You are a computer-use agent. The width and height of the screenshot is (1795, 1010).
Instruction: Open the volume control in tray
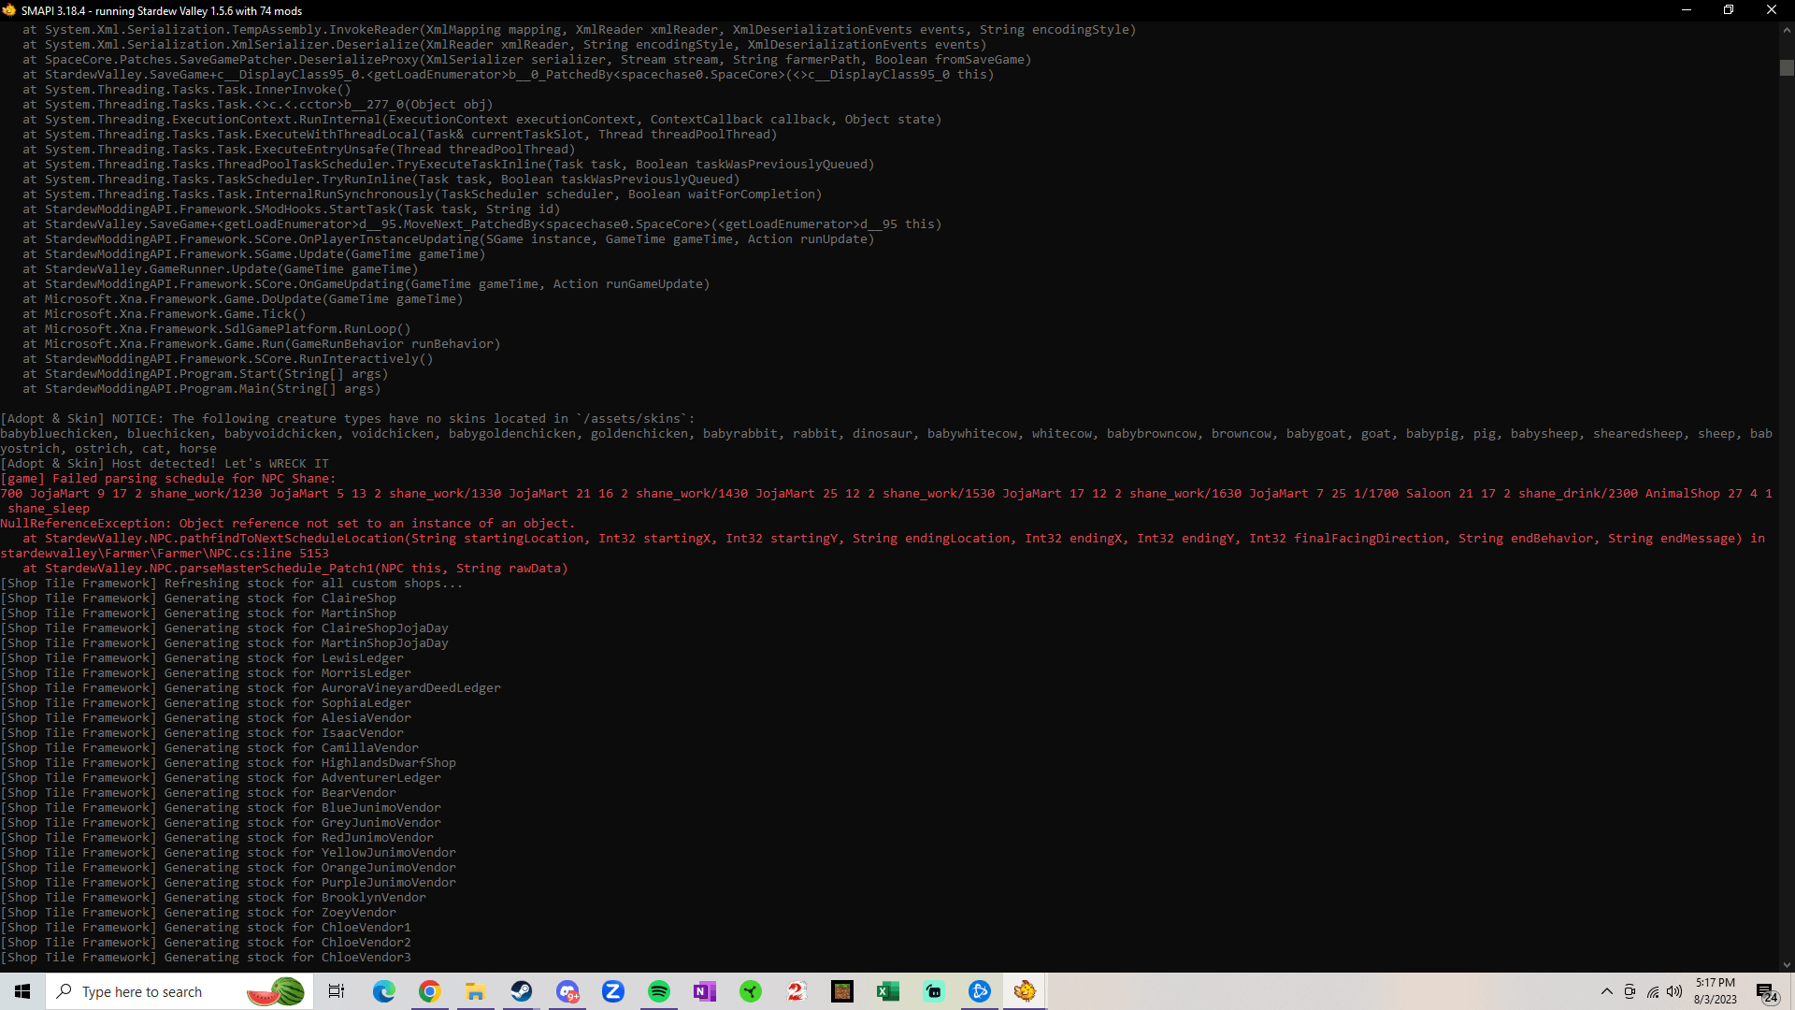pyautogui.click(x=1674, y=991)
